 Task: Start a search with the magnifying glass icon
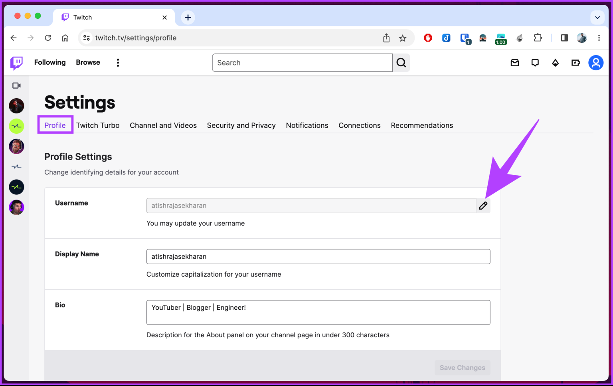401,63
